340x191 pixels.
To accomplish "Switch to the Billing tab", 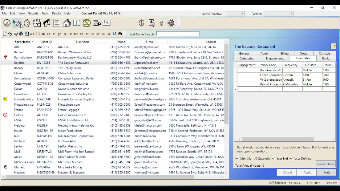I will tap(284, 54).
